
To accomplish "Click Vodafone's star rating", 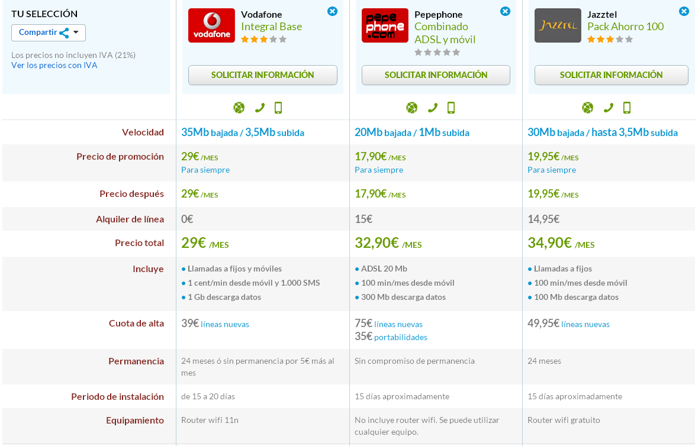I will coord(263,40).
